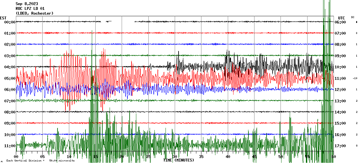The image size is (359, 165).
Task: Click the data gap in 00:00 trace
Action: click(x=123, y=22)
